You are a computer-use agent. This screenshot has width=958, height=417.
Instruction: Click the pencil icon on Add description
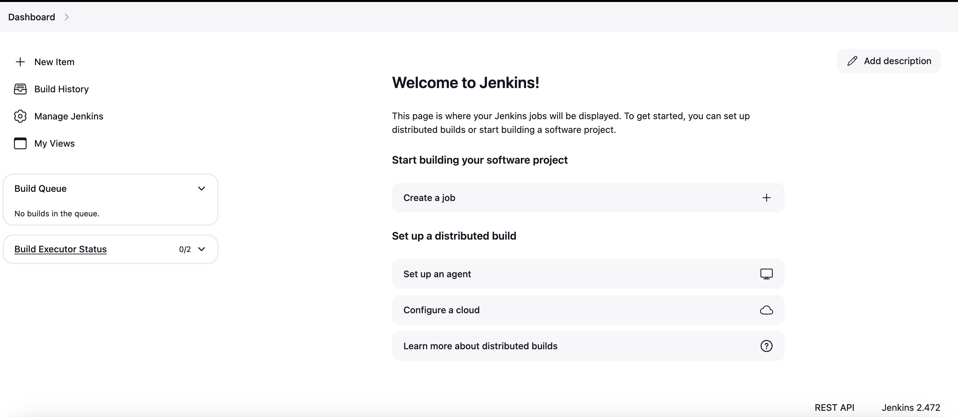click(852, 61)
